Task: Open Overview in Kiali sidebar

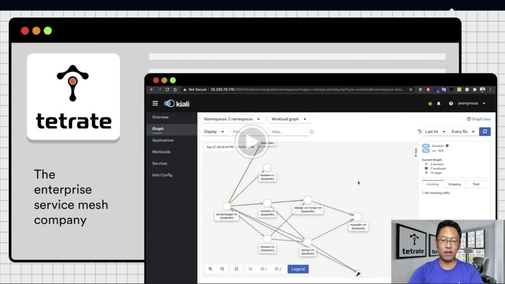Action: coord(160,117)
